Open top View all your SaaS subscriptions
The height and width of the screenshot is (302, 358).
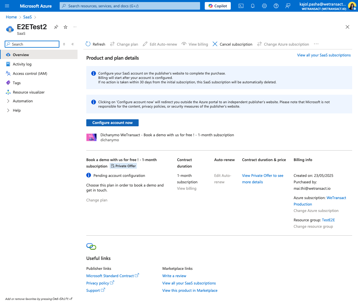pos(324,55)
